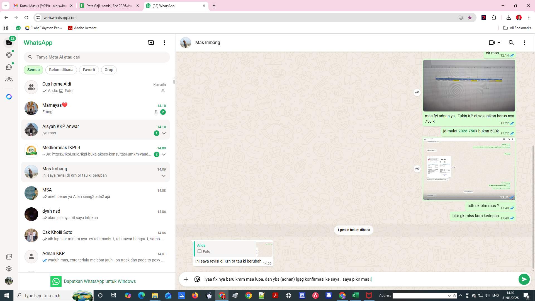Open the emoji picker in message box
The image size is (535, 301).
tap(197, 279)
